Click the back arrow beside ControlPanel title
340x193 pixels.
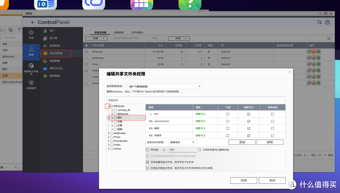coord(33,23)
